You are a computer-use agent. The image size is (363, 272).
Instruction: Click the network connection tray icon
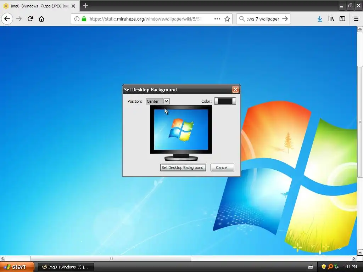336,267
